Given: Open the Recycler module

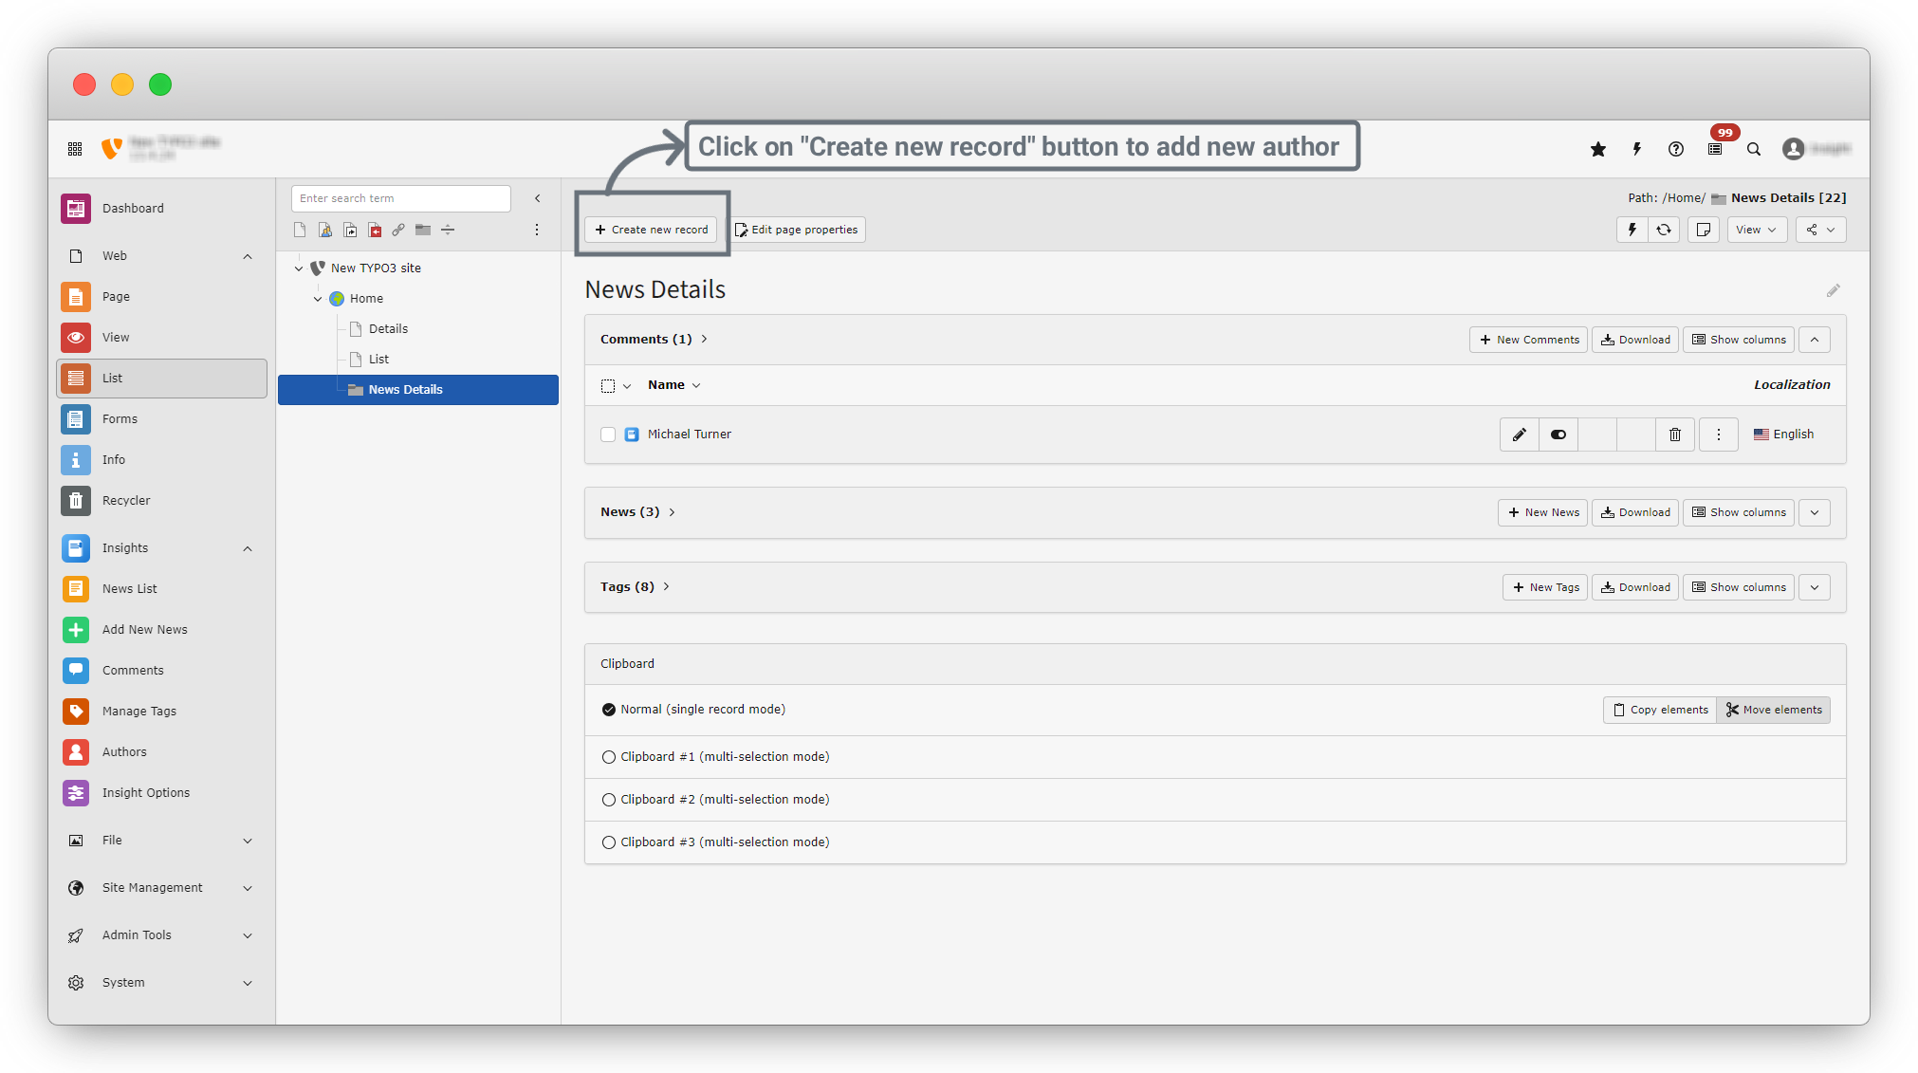Looking at the screenshot, I should 126,501.
